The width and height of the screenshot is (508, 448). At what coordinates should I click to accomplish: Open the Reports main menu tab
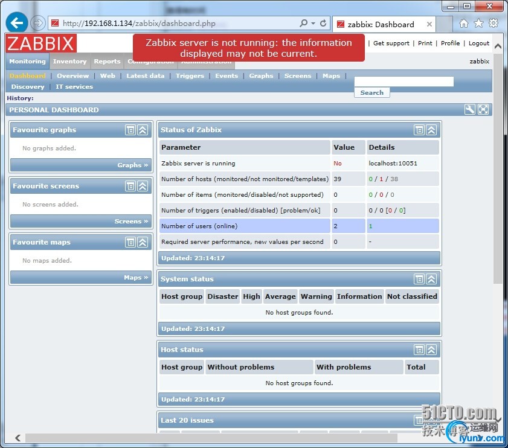107,61
